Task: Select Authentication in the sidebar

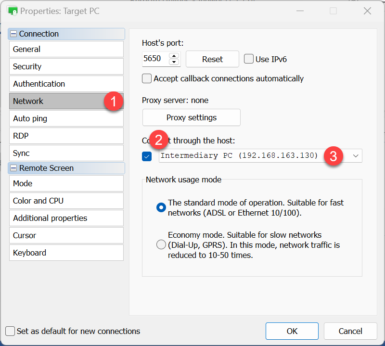Action: click(66, 84)
